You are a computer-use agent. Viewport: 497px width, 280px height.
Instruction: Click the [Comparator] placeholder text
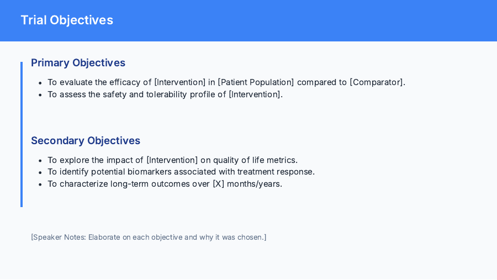(377, 82)
